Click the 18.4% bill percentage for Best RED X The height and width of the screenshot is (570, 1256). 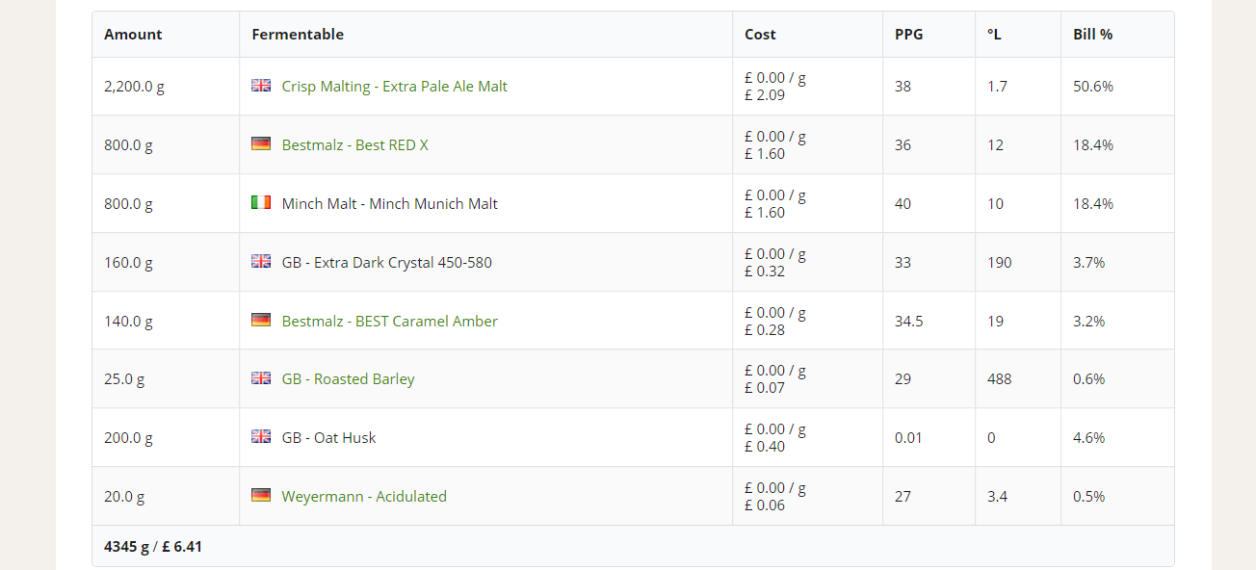click(1093, 144)
